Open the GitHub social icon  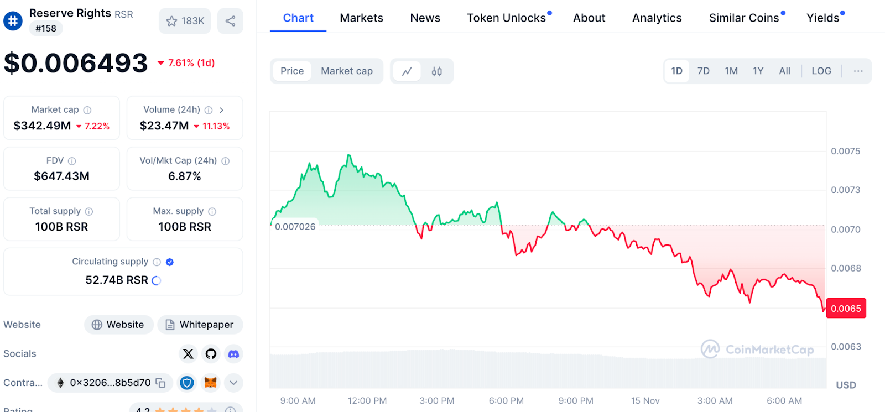(x=211, y=354)
